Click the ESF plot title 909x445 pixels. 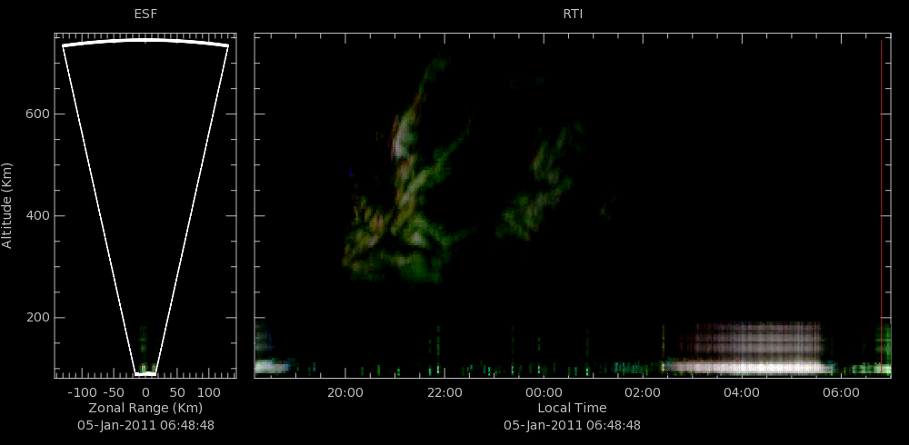coord(145,15)
